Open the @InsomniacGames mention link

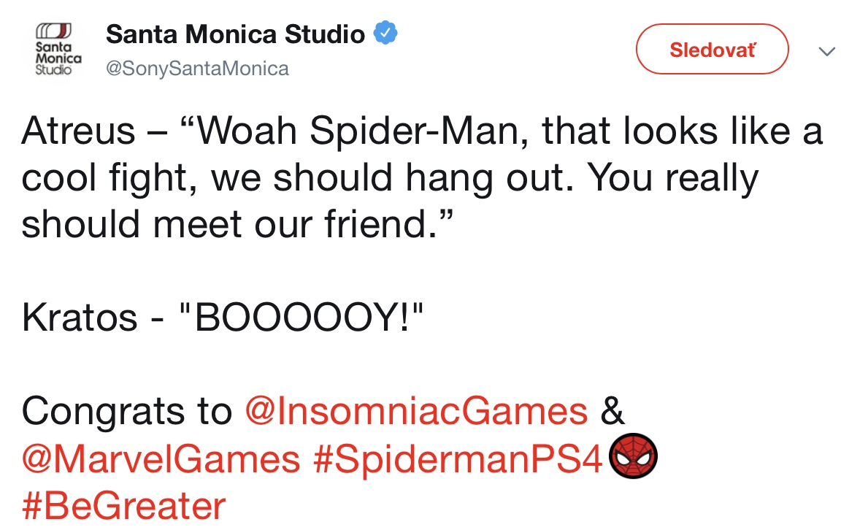click(x=417, y=411)
